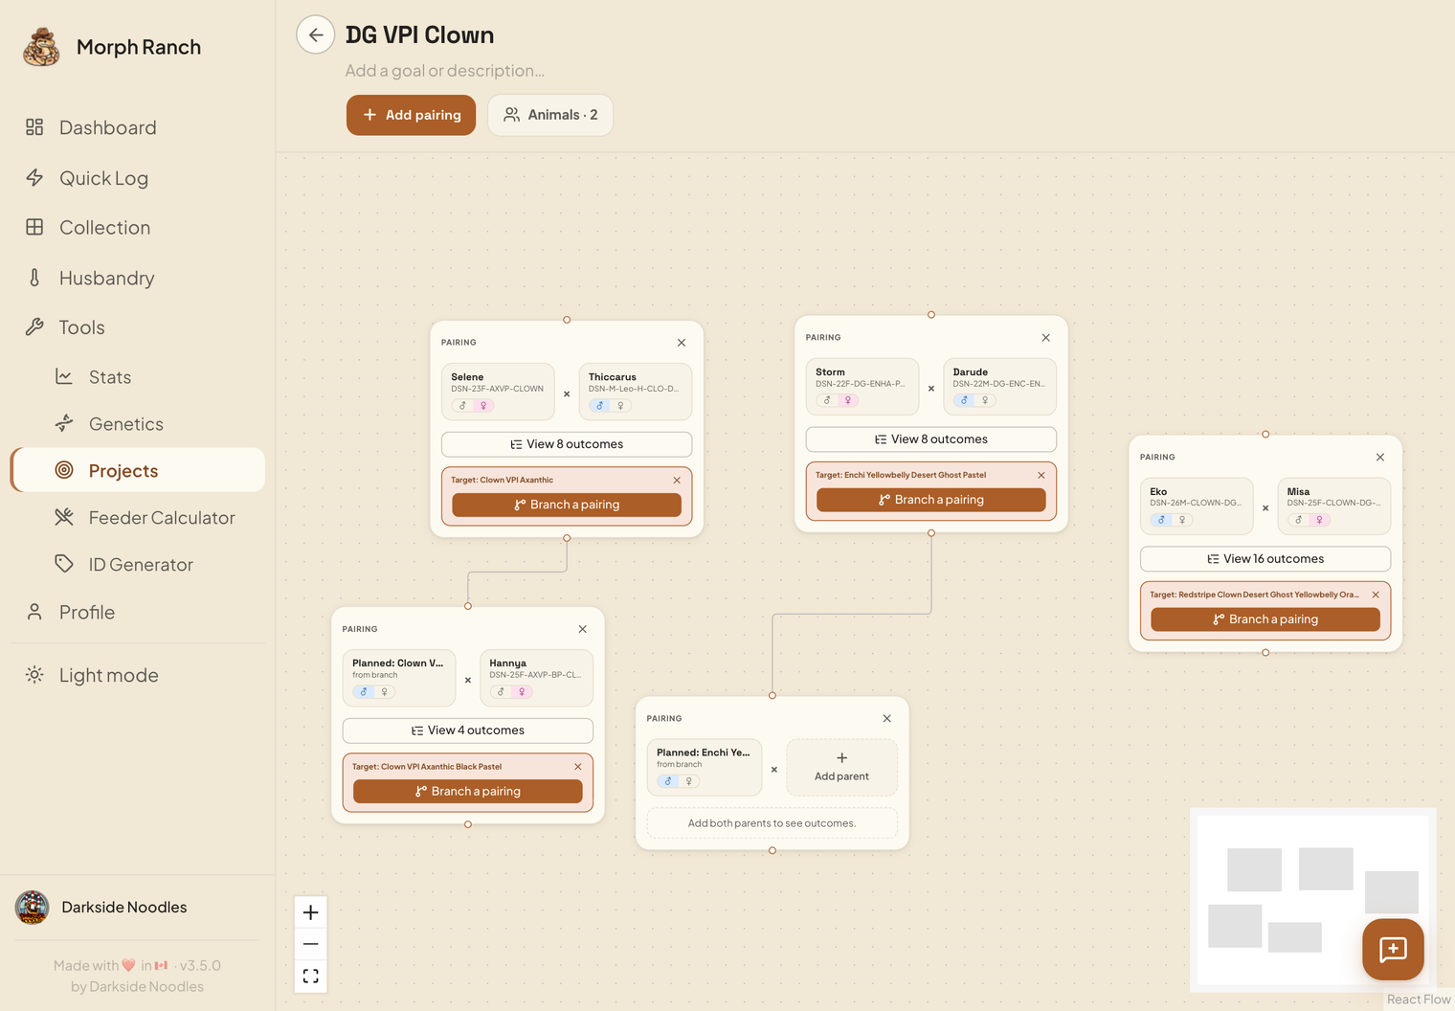Go to Quick Log
1455x1011 pixels.
137,178
